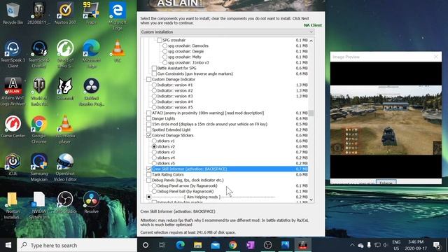This screenshot has width=448, height=252.
Task: Open the ENG US language indicator
Action: (396, 245)
